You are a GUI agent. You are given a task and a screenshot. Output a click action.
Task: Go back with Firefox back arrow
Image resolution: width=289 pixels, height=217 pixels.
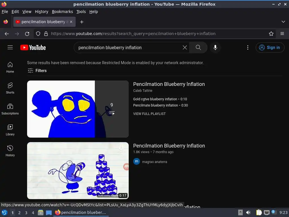coord(7,34)
